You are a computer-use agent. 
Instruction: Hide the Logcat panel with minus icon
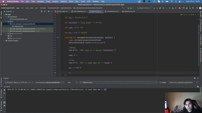198,78
